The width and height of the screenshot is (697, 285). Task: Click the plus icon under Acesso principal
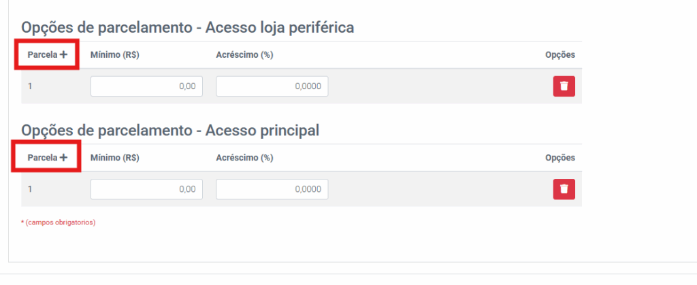tap(63, 158)
